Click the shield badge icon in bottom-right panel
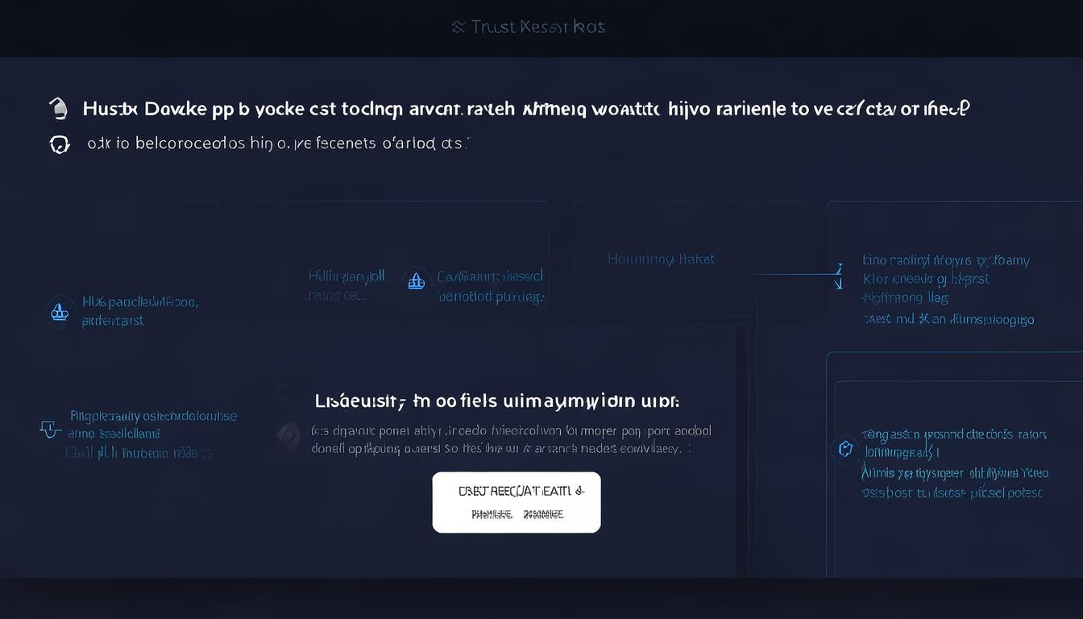Screen dimensions: 1083x619 point(846,449)
